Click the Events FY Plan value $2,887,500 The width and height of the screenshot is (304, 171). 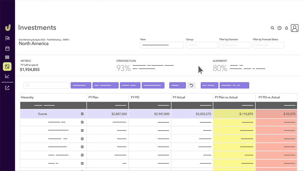(119, 114)
